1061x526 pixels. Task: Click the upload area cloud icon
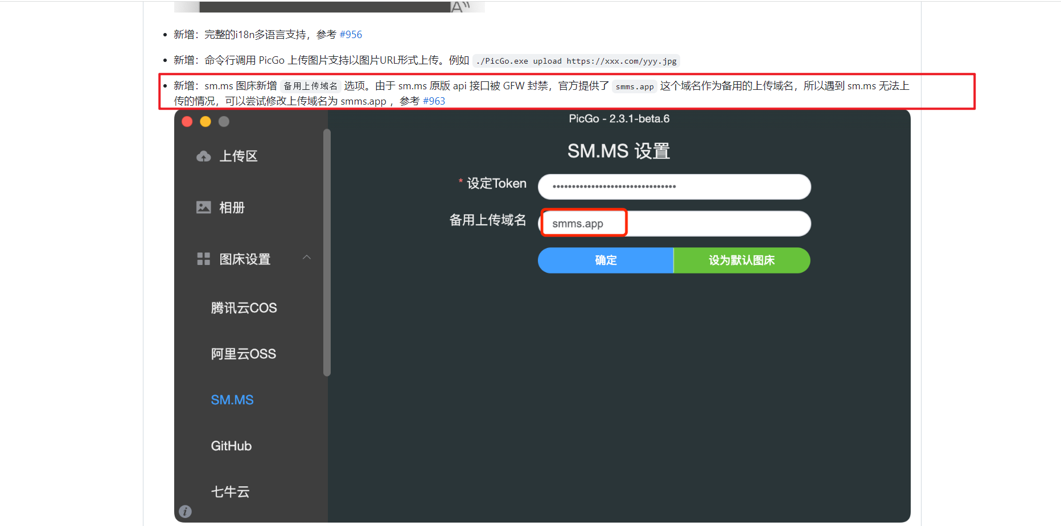[x=204, y=156]
